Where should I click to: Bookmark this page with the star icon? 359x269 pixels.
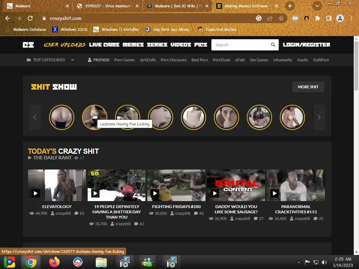281,18
